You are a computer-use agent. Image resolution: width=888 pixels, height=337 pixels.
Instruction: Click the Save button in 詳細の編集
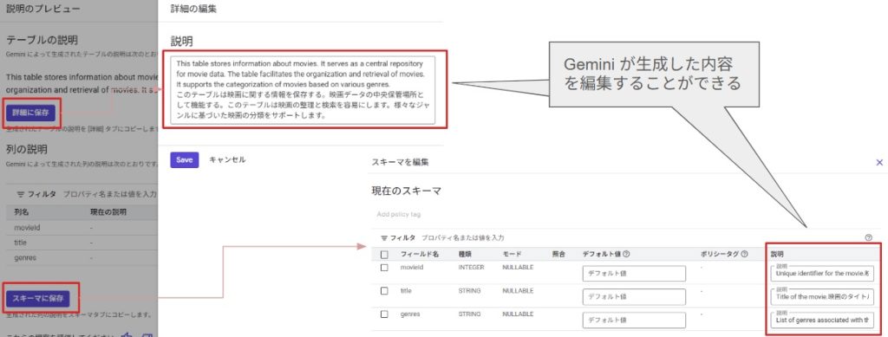coord(185,160)
